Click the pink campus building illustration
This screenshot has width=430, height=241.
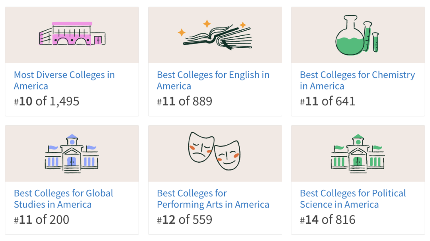point(72,34)
